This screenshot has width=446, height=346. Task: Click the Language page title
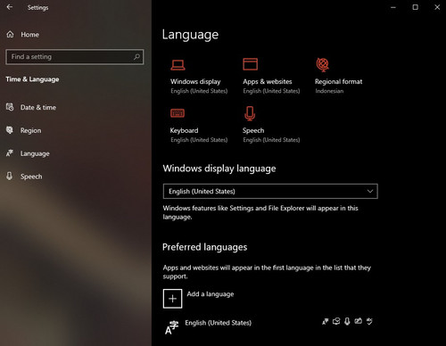[190, 35]
